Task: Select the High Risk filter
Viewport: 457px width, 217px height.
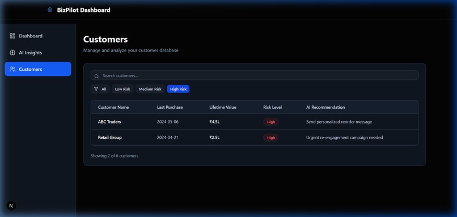Action: click(x=179, y=89)
